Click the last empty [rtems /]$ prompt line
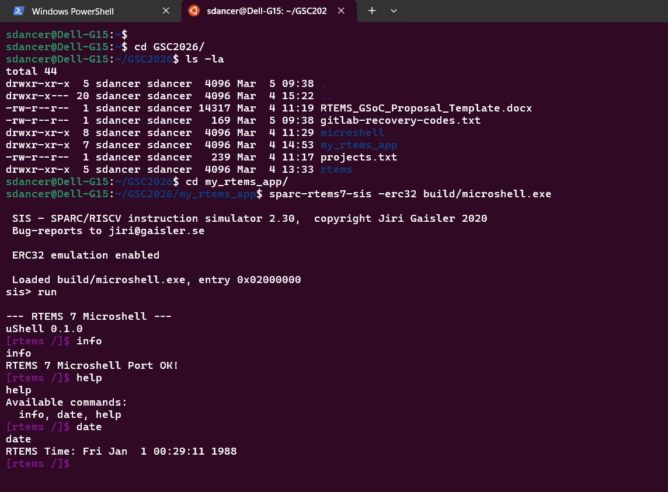Image resolution: width=668 pixels, height=492 pixels. pyautogui.click(x=38, y=463)
